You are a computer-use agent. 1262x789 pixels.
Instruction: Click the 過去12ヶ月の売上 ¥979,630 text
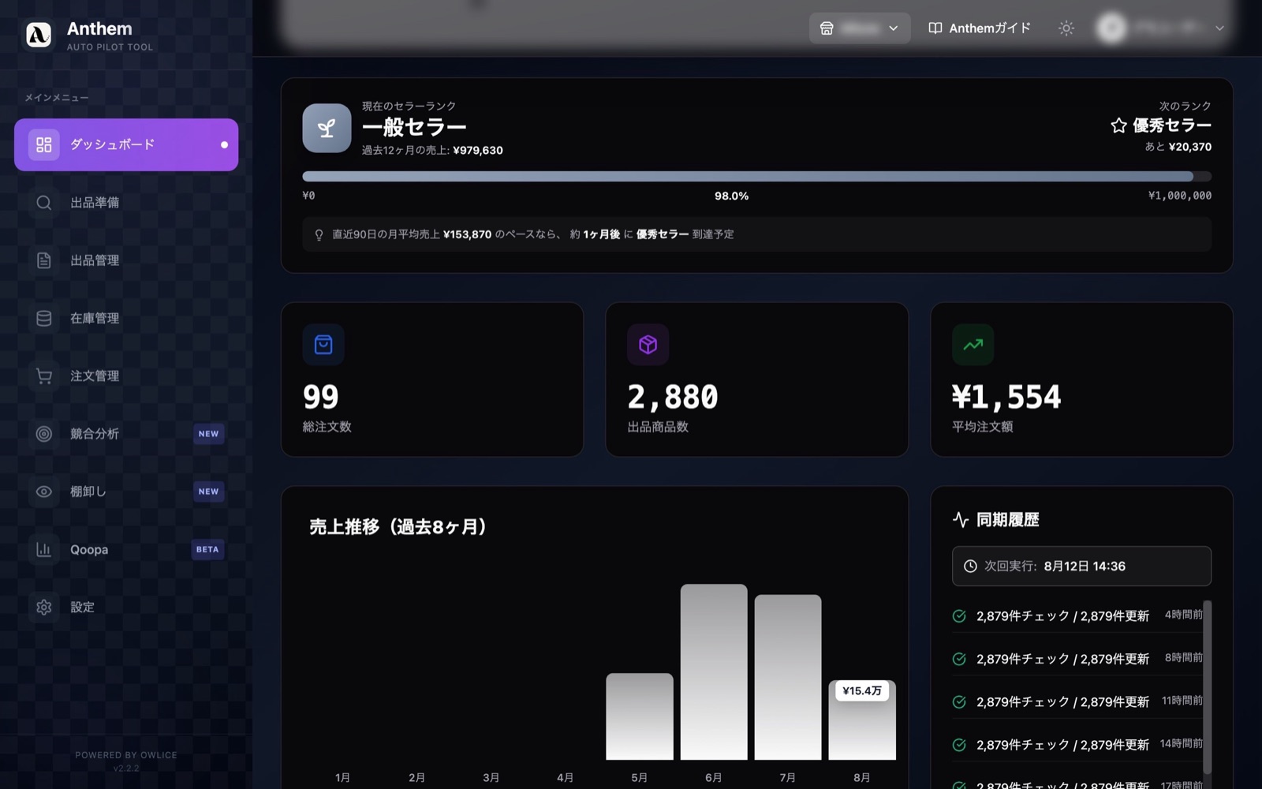point(432,150)
